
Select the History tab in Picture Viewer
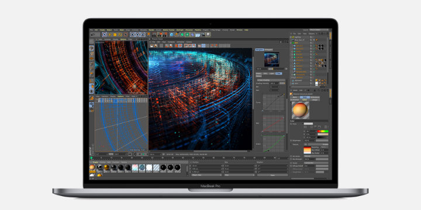tap(258, 73)
